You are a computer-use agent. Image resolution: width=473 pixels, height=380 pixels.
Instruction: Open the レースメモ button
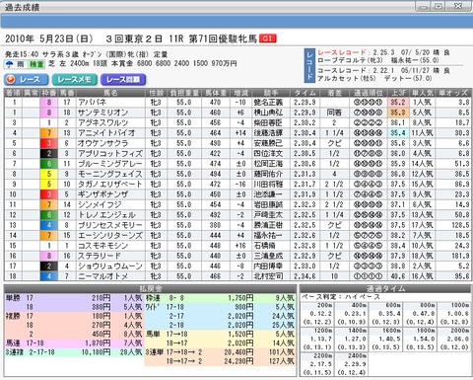(75, 80)
